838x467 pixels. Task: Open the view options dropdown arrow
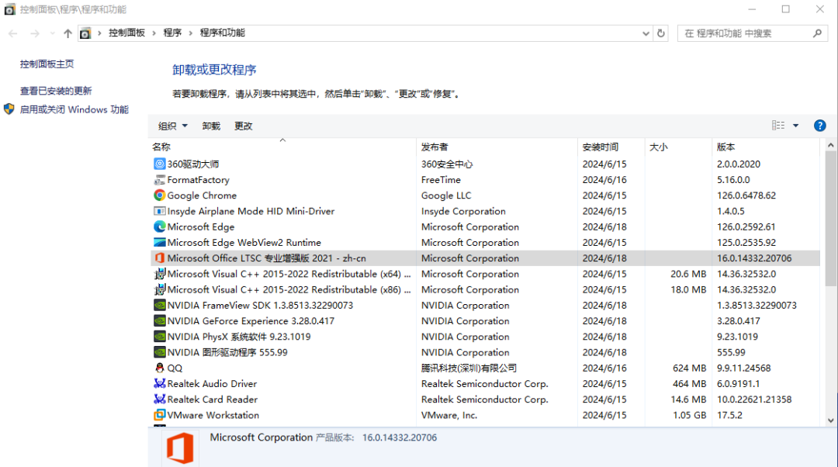[x=796, y=126]
